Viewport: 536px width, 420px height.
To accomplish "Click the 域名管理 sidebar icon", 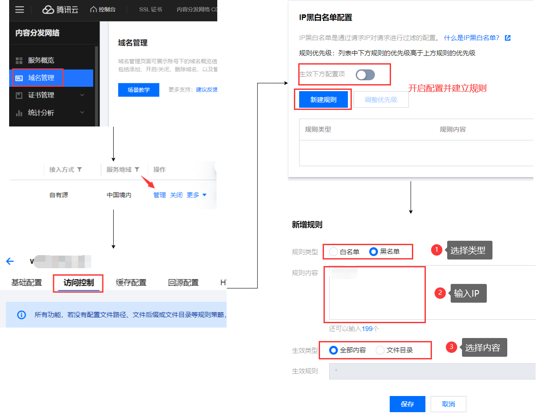I will (x=19, y=78).
